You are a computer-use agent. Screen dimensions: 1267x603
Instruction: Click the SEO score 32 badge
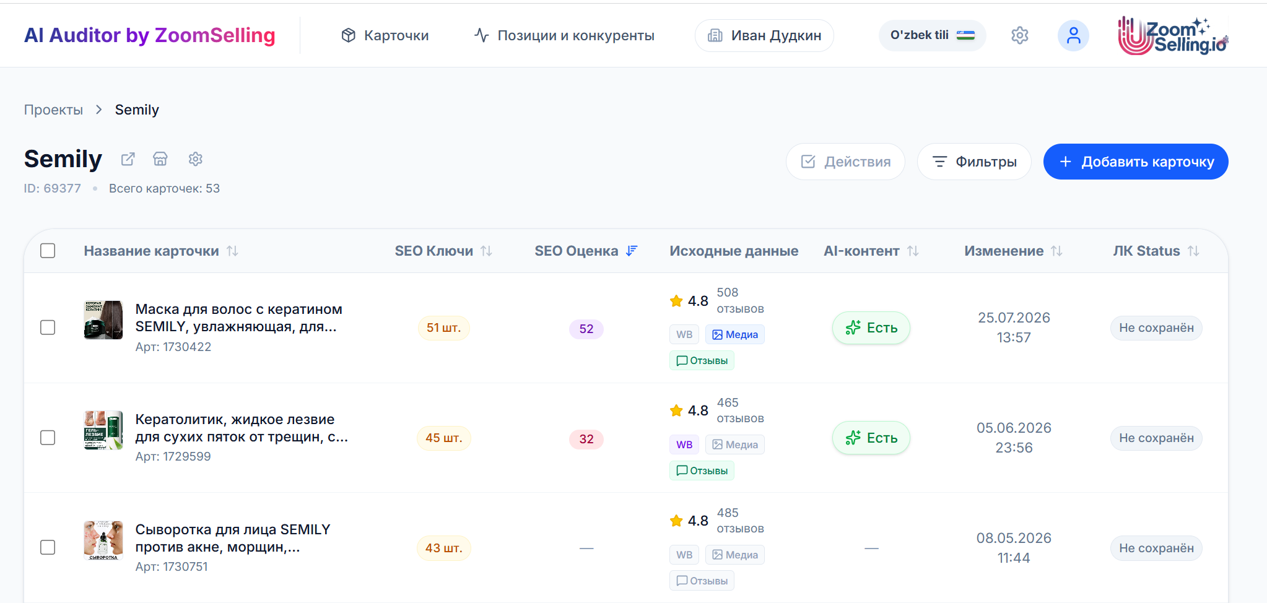(x=586, y=439)
